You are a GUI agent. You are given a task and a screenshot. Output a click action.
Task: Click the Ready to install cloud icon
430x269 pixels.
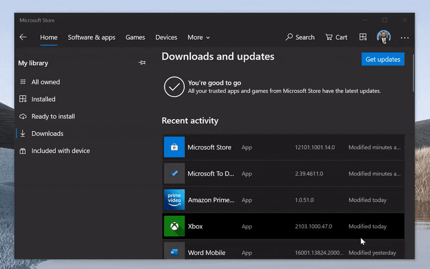tap(23, 116)
